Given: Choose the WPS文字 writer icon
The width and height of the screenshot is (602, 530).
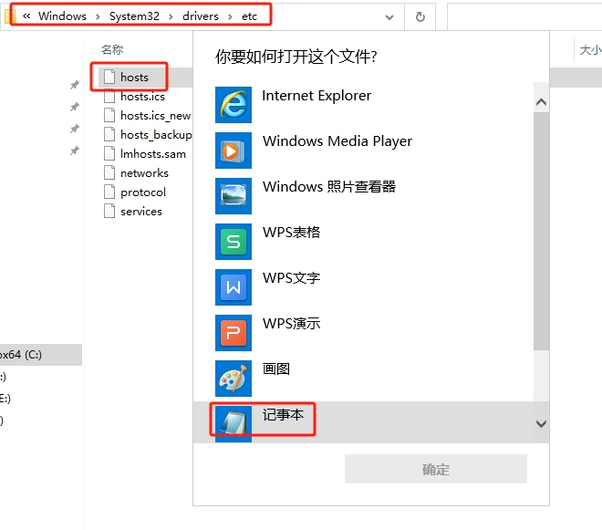Looking at the screenshot, I should pyautogui.click(x=233, y=287).
